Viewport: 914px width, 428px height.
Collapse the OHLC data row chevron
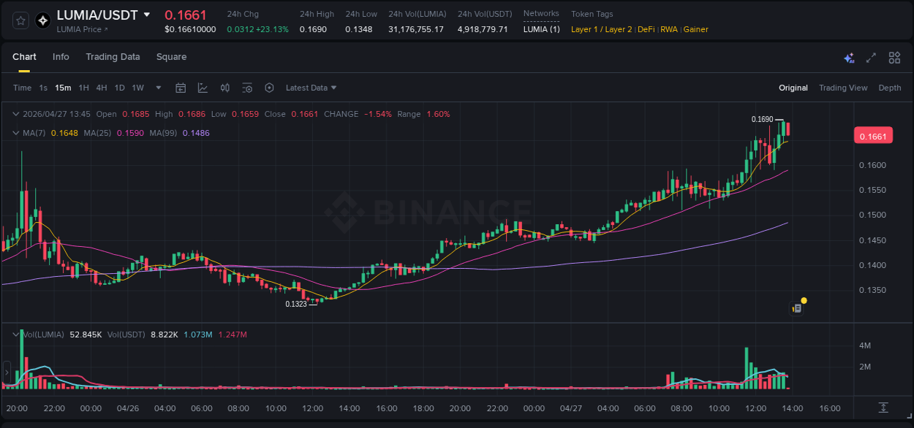coord(15,114)
